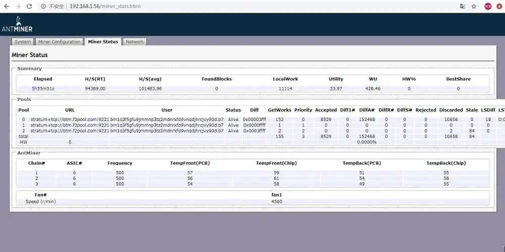Viewport: 505px width, 252px height.
Task: Open the site security info icon
Action: [43, 7]
